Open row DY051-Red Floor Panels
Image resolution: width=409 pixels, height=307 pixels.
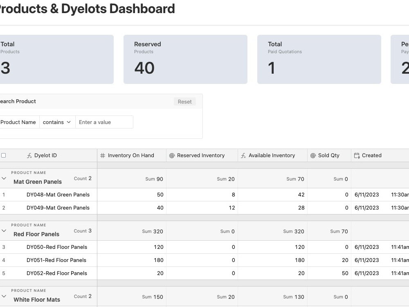[x=56, y=260]
